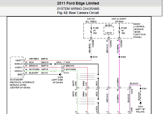
Task: Click the "Fig. 62: Rear Camera Circuit" caption
Action: (78, 13)
